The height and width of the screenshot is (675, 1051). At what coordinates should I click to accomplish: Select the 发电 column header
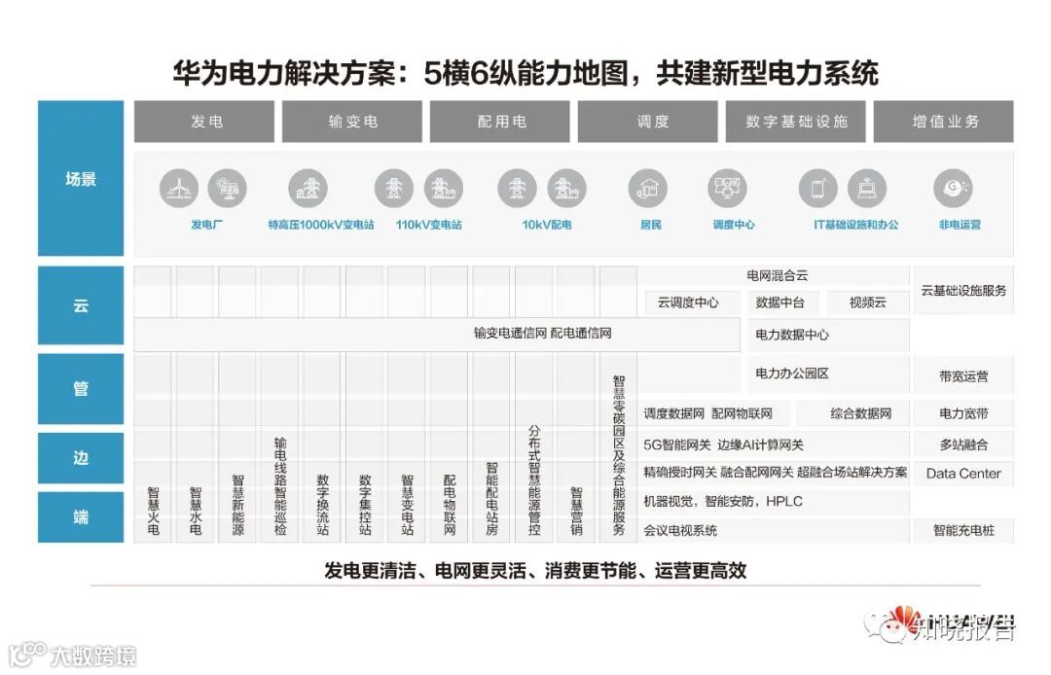[204, 122]
